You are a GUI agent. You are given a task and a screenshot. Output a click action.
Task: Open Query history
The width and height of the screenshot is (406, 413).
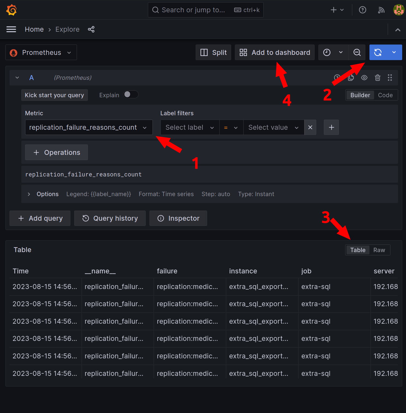(x=110, y=218)
